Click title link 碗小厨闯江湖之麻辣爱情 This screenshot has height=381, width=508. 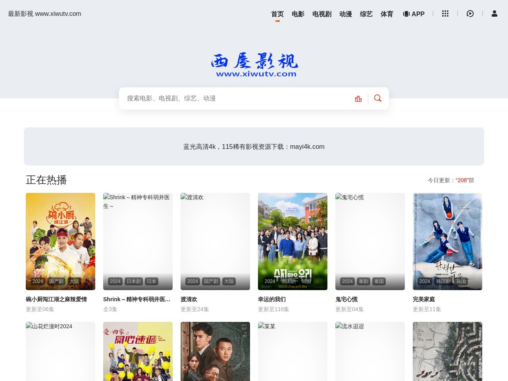[x=56, y=299]
